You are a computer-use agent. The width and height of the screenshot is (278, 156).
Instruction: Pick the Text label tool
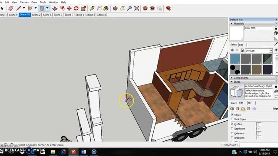pos(99,8)
